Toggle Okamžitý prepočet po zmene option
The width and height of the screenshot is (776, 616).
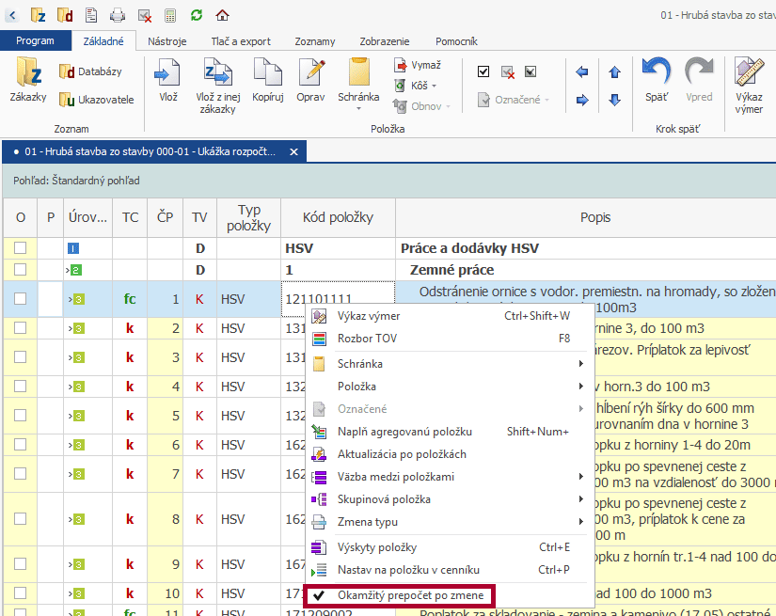[411, 595]
